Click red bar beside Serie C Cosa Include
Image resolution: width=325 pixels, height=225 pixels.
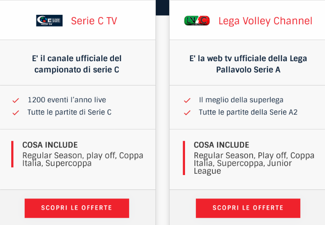[x=13, y=154]
